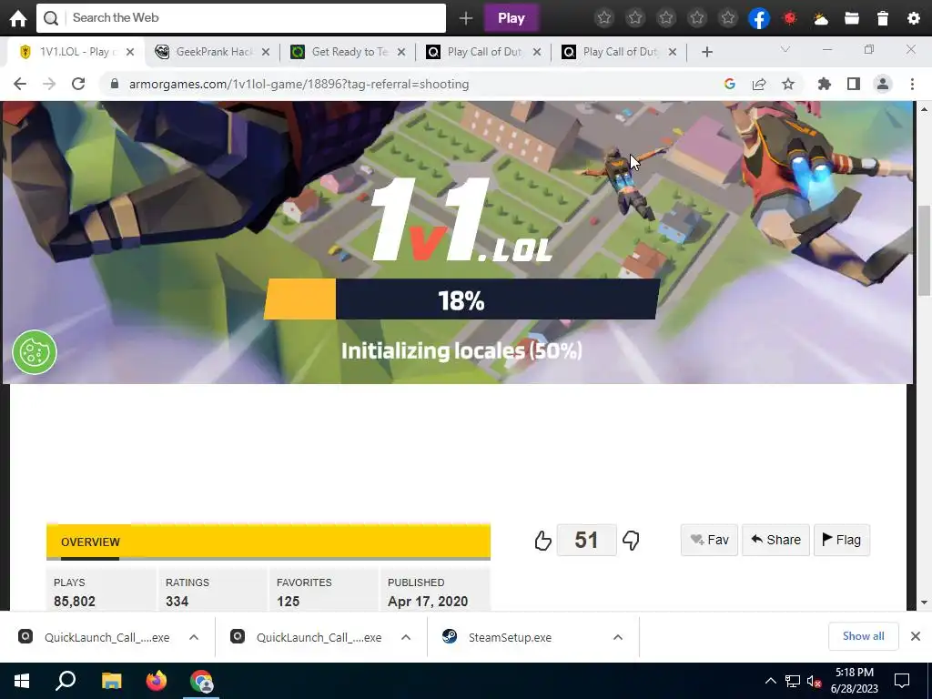Select the OVERVIEW tab

pos(90,542)
